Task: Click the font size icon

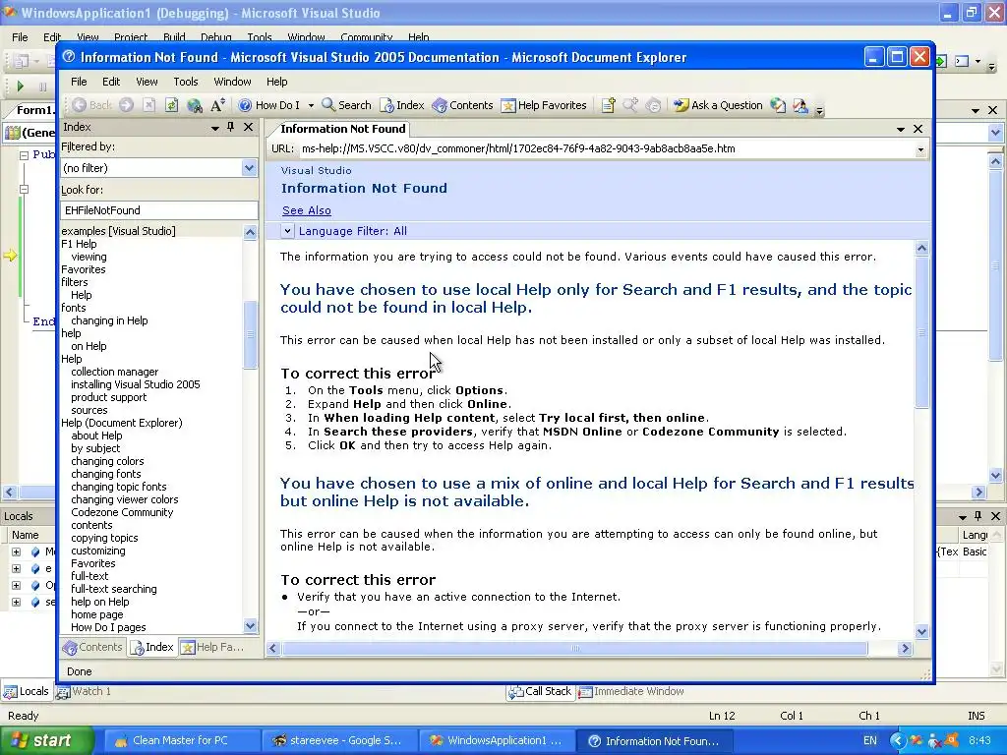Action: [x=217, y=105]
